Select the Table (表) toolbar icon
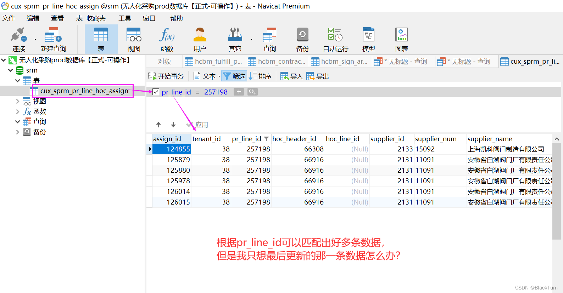This screenshot has width=563, height=293. 101,35
